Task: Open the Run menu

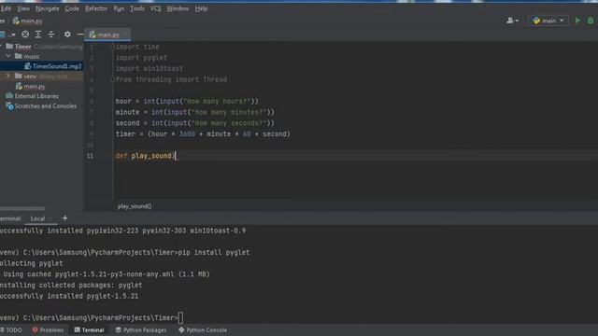Action: (x=119, y=8)
